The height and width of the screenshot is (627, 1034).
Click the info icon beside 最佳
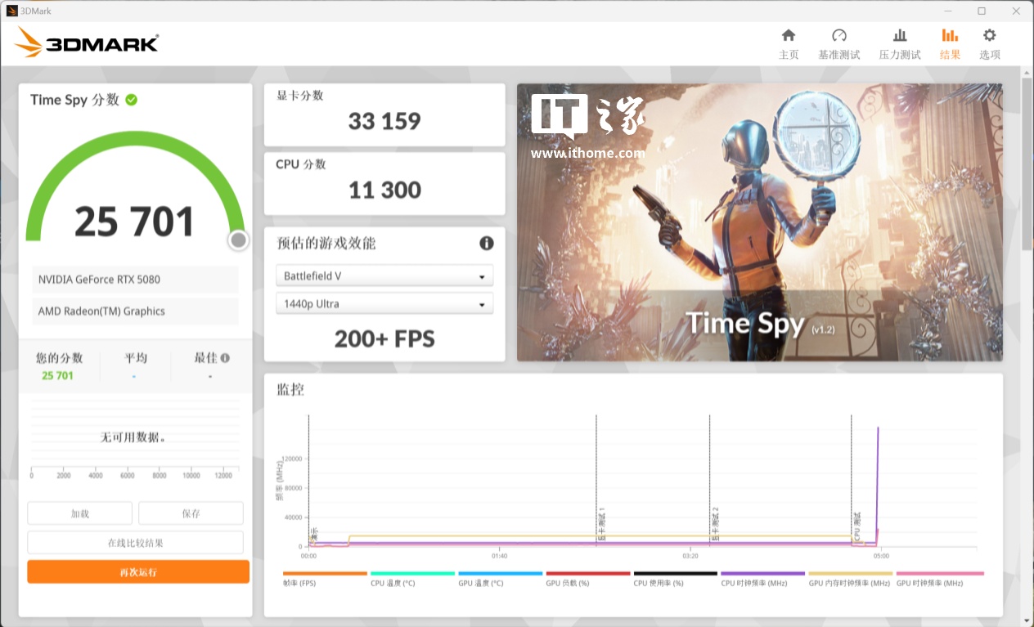[225, 358]
